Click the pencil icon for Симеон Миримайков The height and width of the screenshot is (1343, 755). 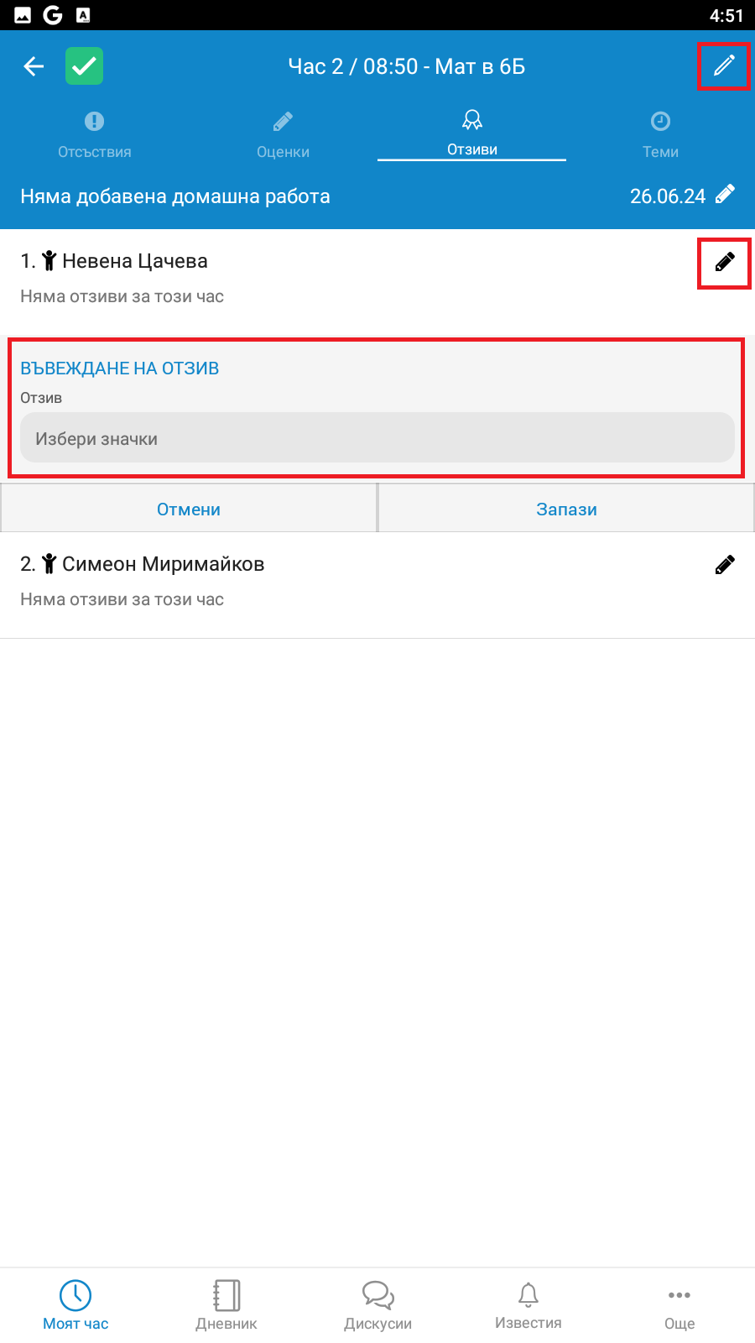[725, 565]
